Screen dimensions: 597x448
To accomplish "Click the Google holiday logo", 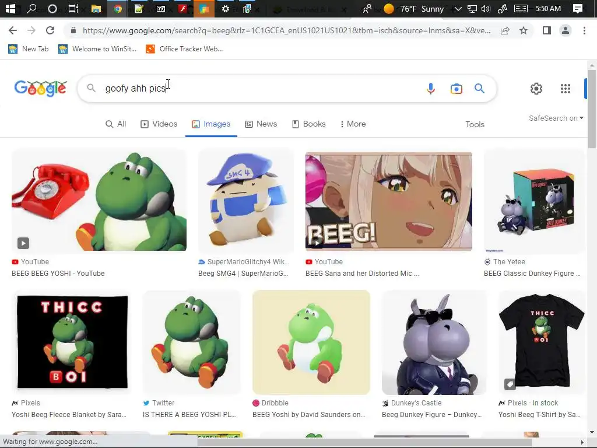I will click(x=40, y=88).
